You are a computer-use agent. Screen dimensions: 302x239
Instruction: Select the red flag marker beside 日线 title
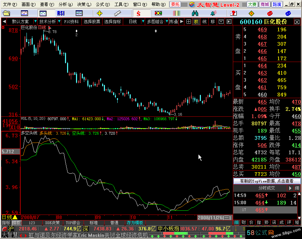pos(50,28)
